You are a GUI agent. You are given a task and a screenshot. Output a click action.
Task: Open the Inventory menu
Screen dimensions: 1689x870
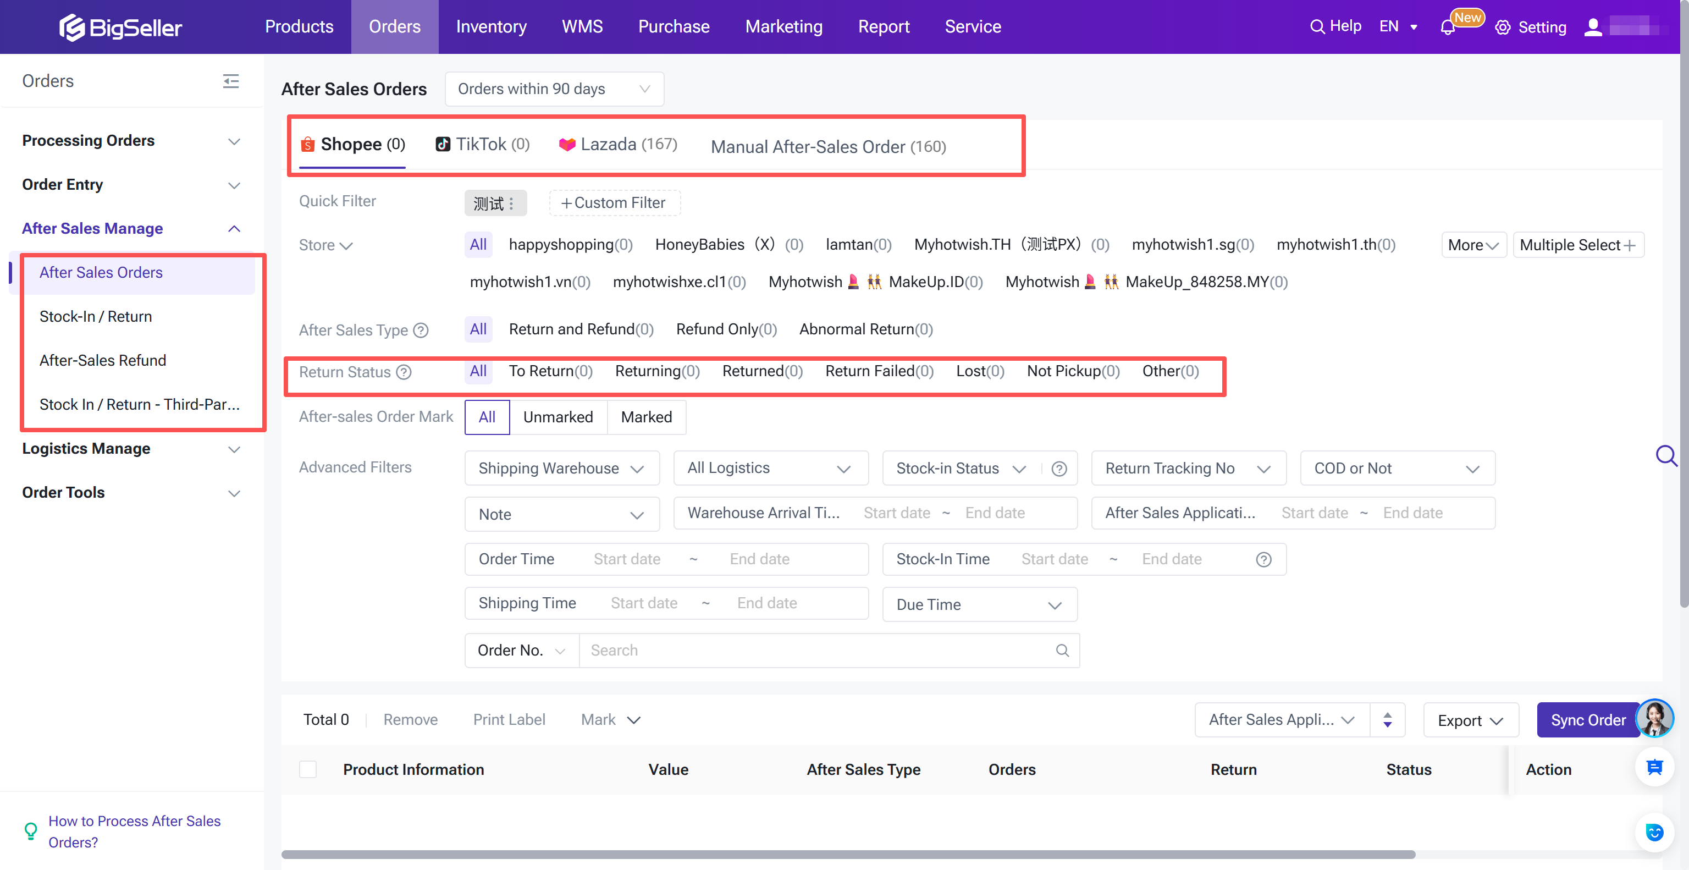(x=491, y=26)
